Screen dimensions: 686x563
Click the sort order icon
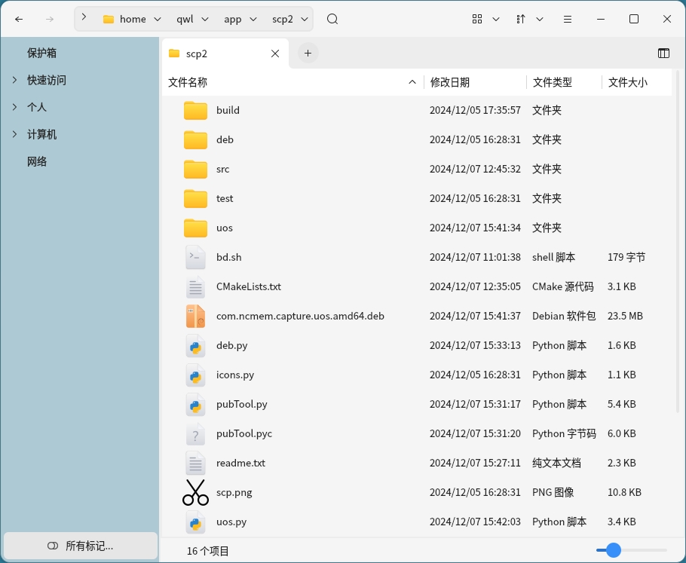coord(521,19)
